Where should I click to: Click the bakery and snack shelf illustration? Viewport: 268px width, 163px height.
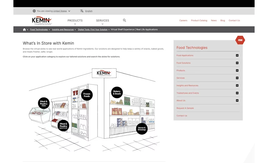point(132,116)
